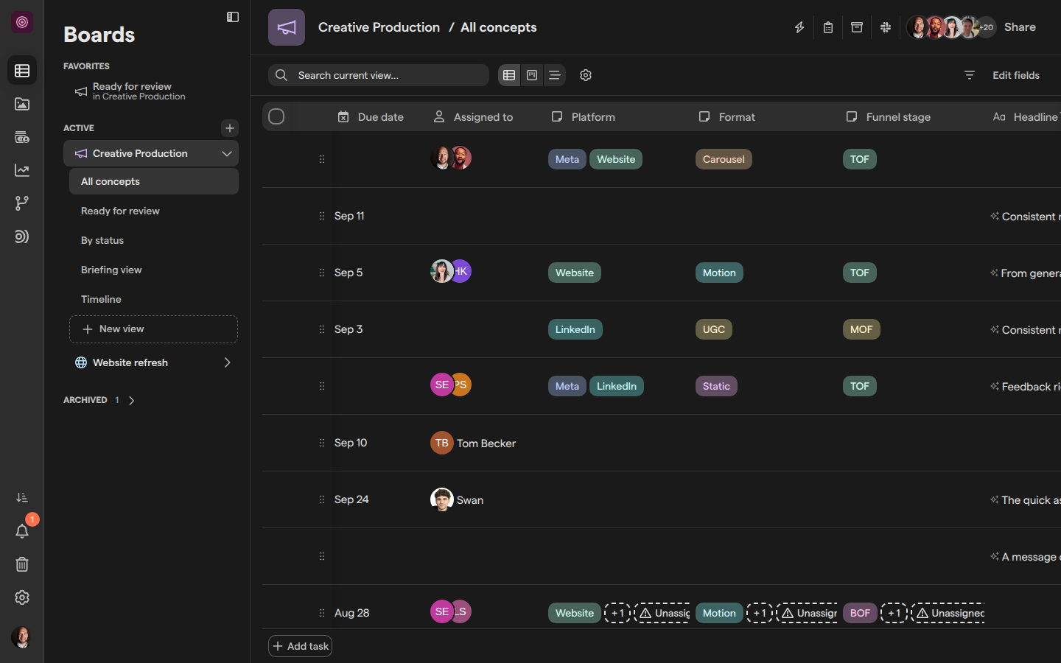Open the app logo home icon
The width and height of the screenshot is (1061, 663).
22,22
